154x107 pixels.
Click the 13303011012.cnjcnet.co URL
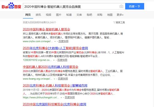(37, 60)
